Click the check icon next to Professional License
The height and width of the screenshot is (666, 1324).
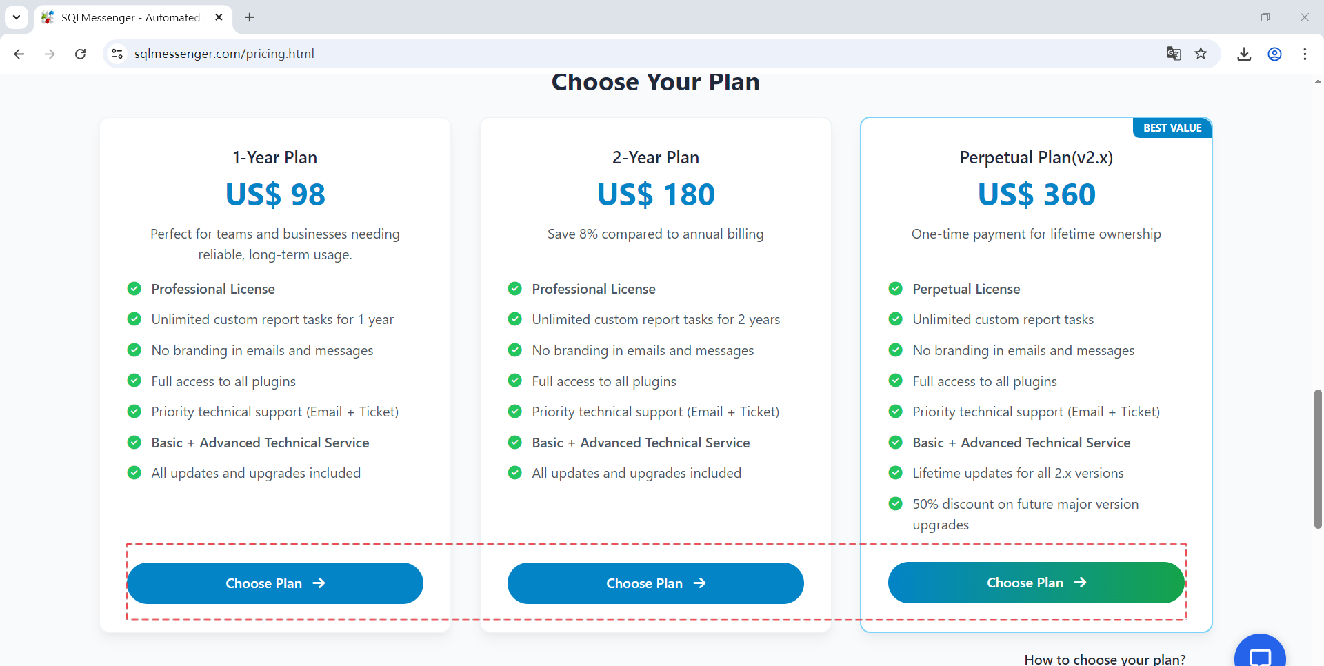[134, 288]
